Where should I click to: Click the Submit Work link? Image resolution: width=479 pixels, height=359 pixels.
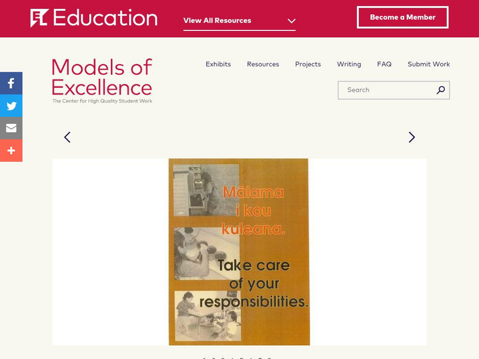tap(429, 64)
